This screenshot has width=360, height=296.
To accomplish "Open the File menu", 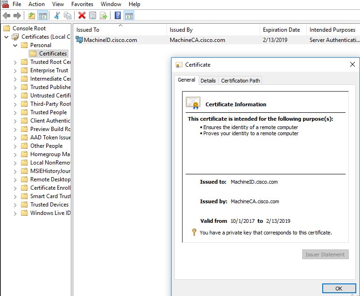I will click(17, 4).
